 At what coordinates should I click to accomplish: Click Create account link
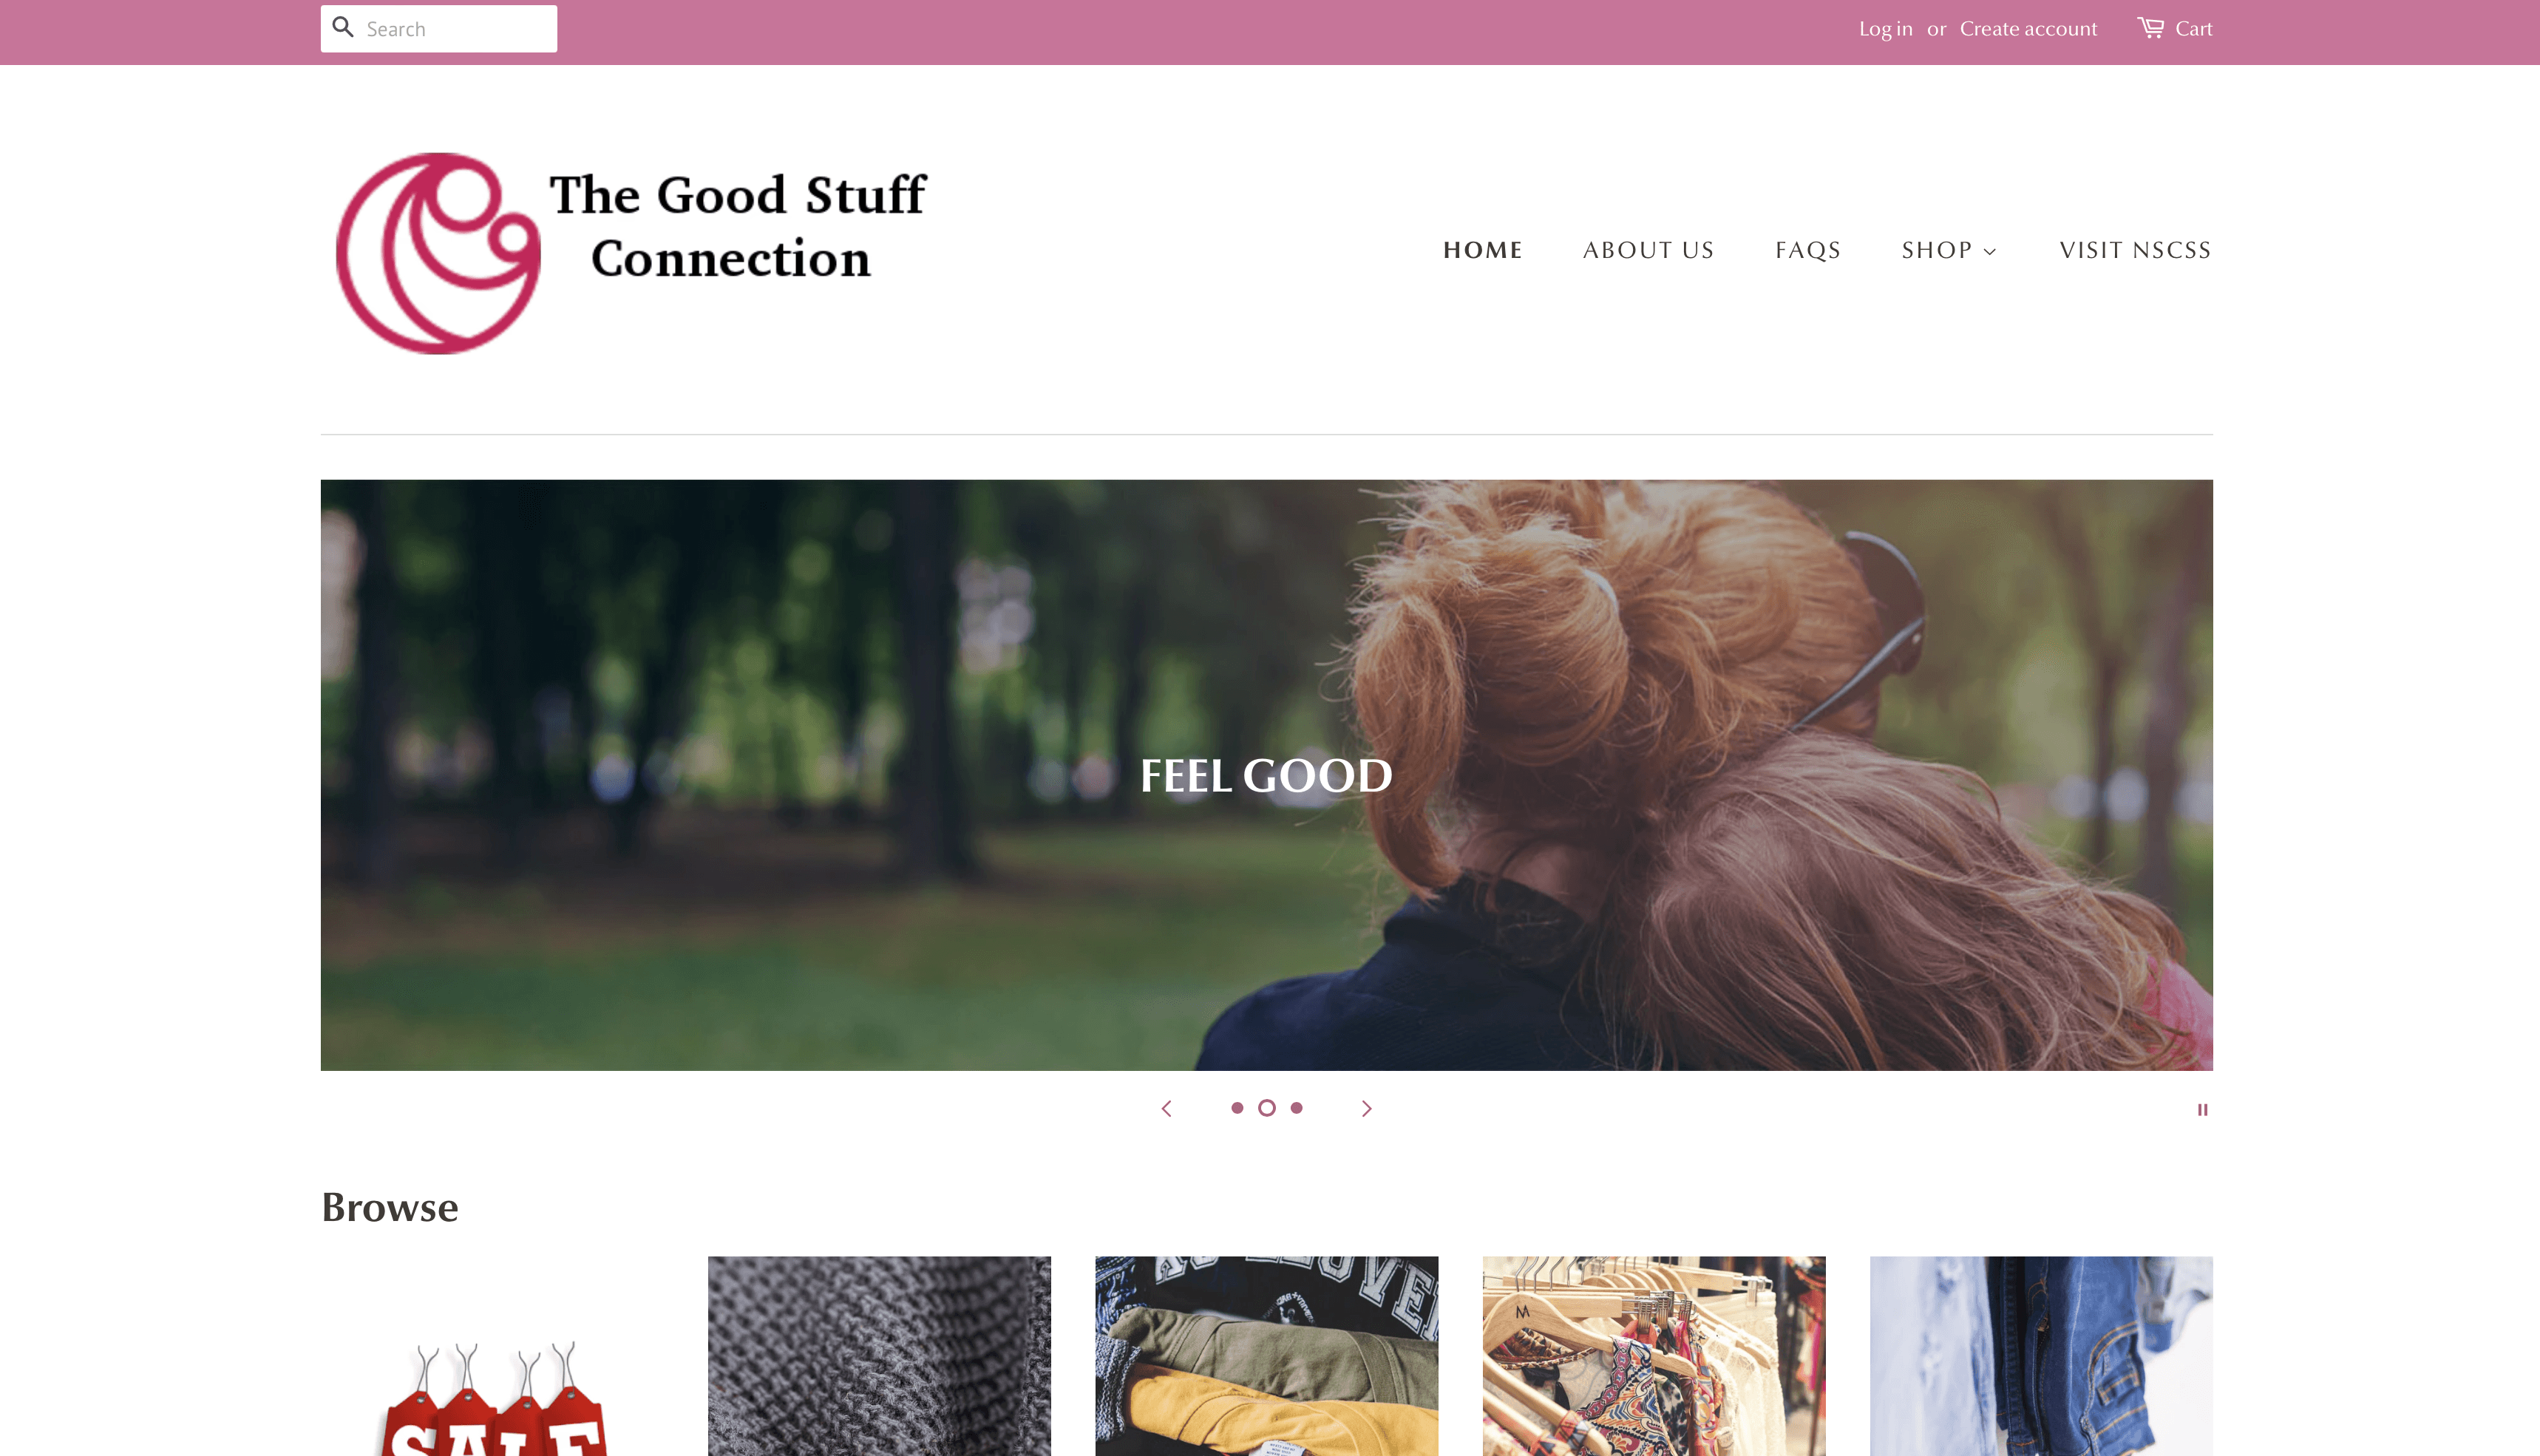(2028, 29)
